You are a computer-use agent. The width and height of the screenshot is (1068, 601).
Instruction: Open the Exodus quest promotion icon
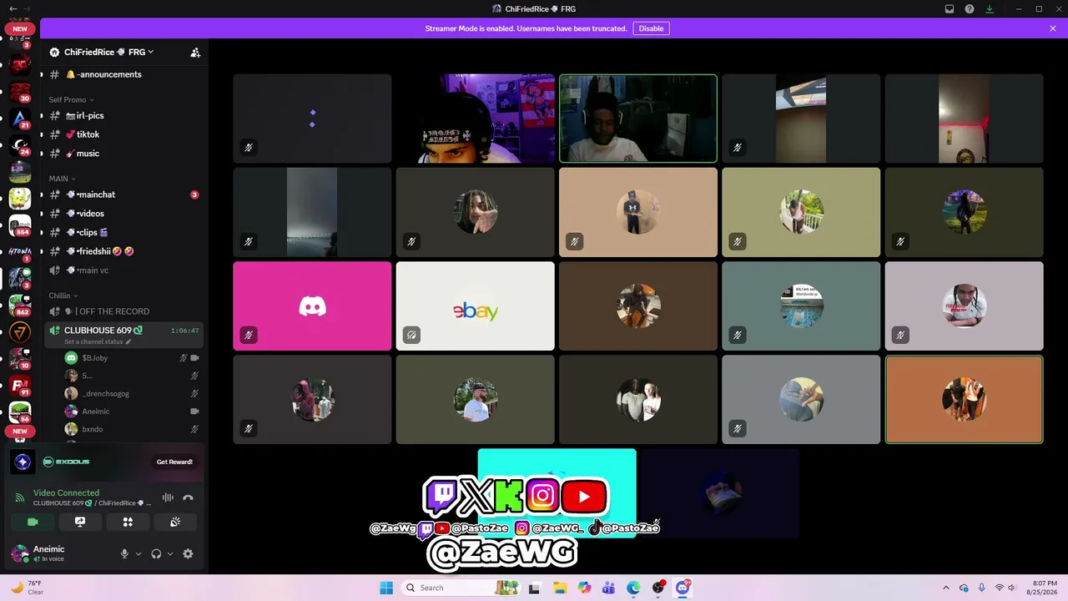pyautogui.click(x=23, y=462)
